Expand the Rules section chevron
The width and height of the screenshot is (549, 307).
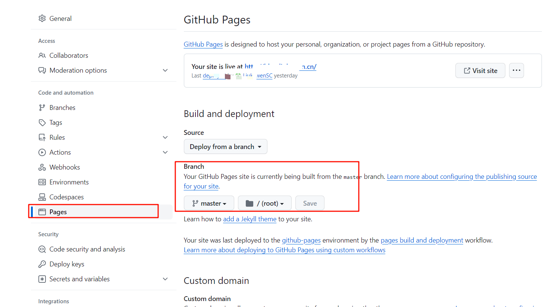165,137
